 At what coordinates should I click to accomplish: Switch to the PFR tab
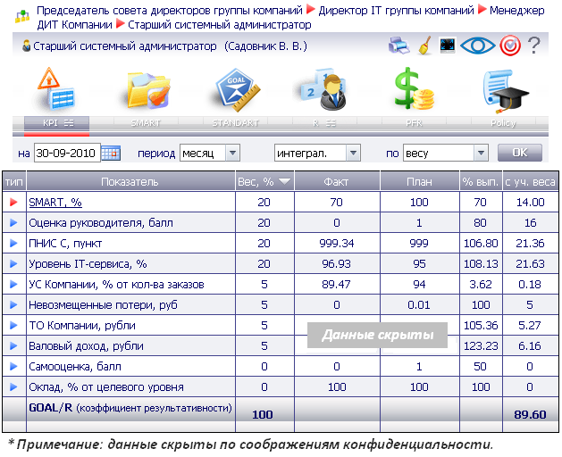414,123
